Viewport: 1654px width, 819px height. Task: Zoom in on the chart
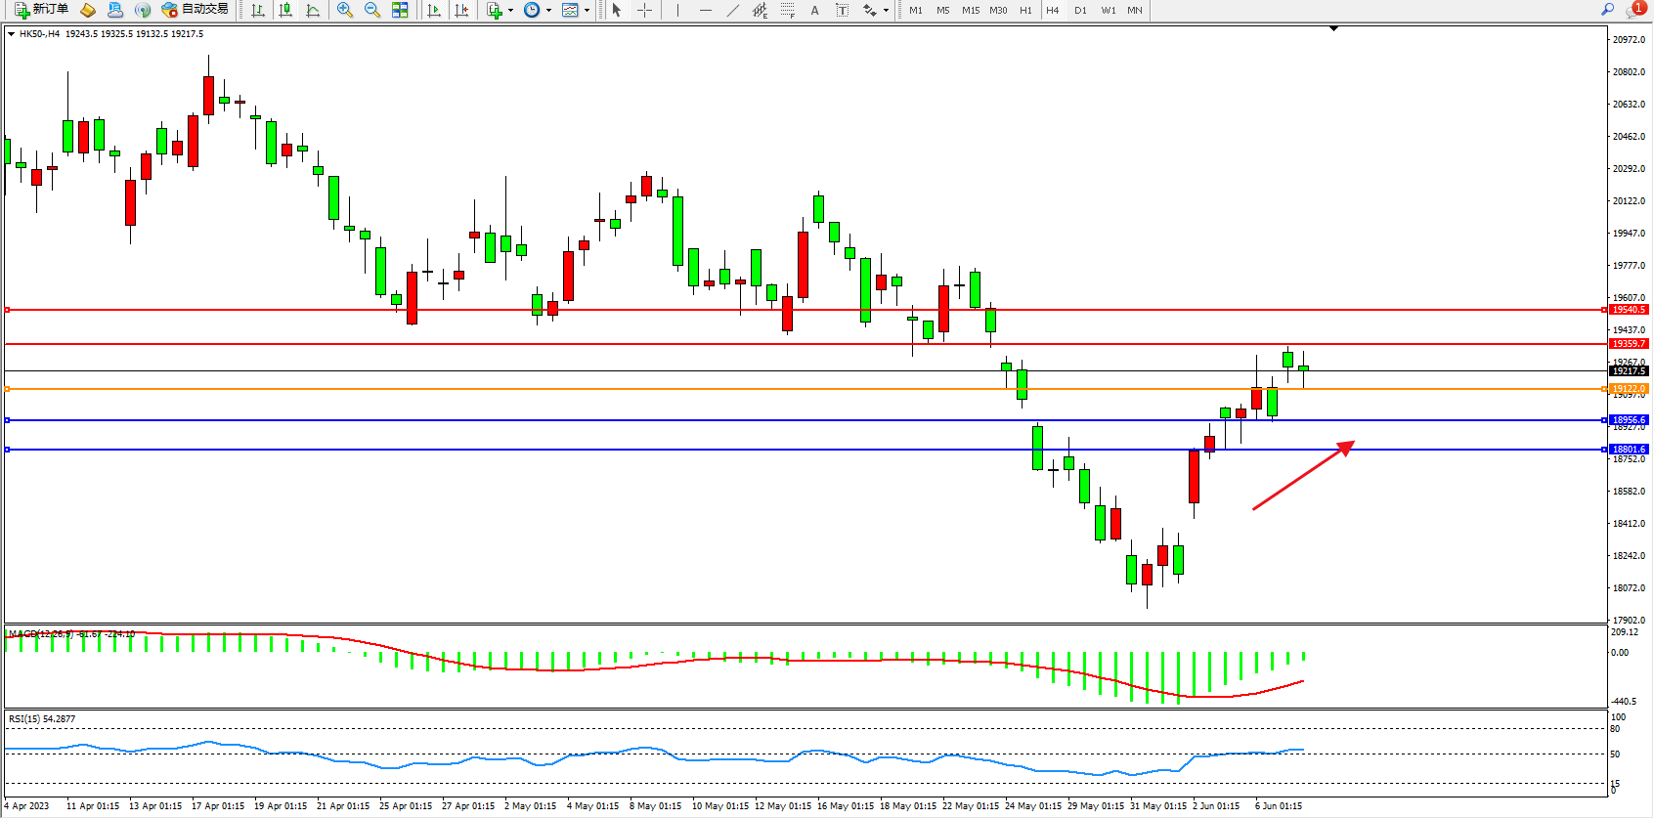pos(345,10)
